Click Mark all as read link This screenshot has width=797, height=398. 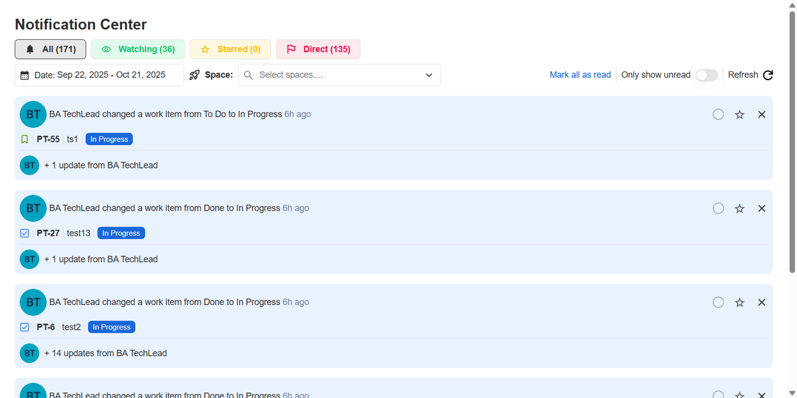coord(580,75)
